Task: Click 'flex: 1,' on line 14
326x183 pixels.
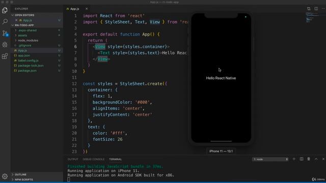Action: click(x=102, y=96)
